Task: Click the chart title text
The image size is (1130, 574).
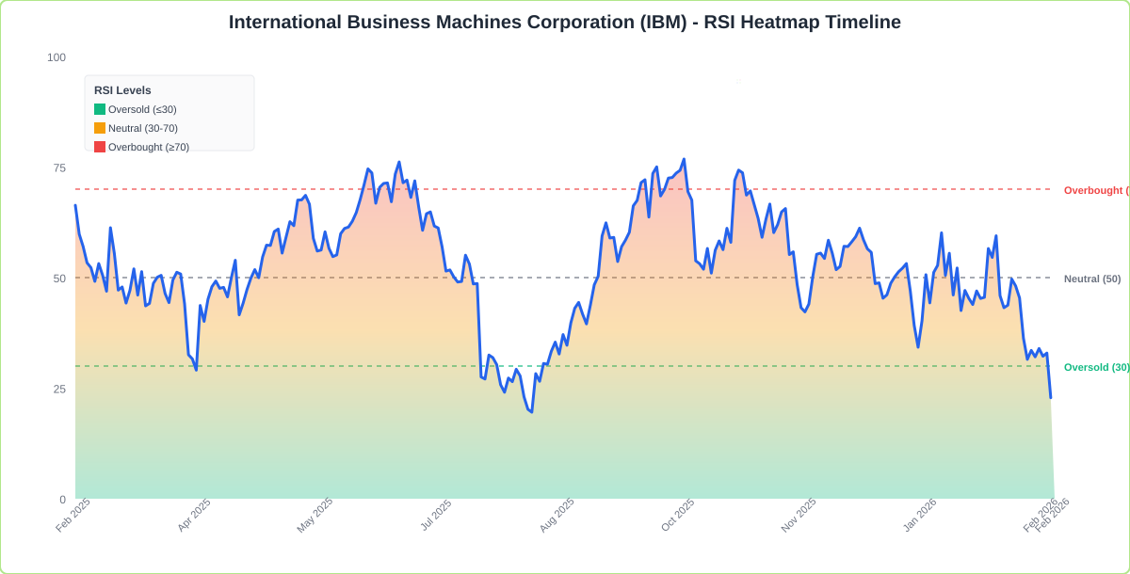Action: tap(565, 23)
